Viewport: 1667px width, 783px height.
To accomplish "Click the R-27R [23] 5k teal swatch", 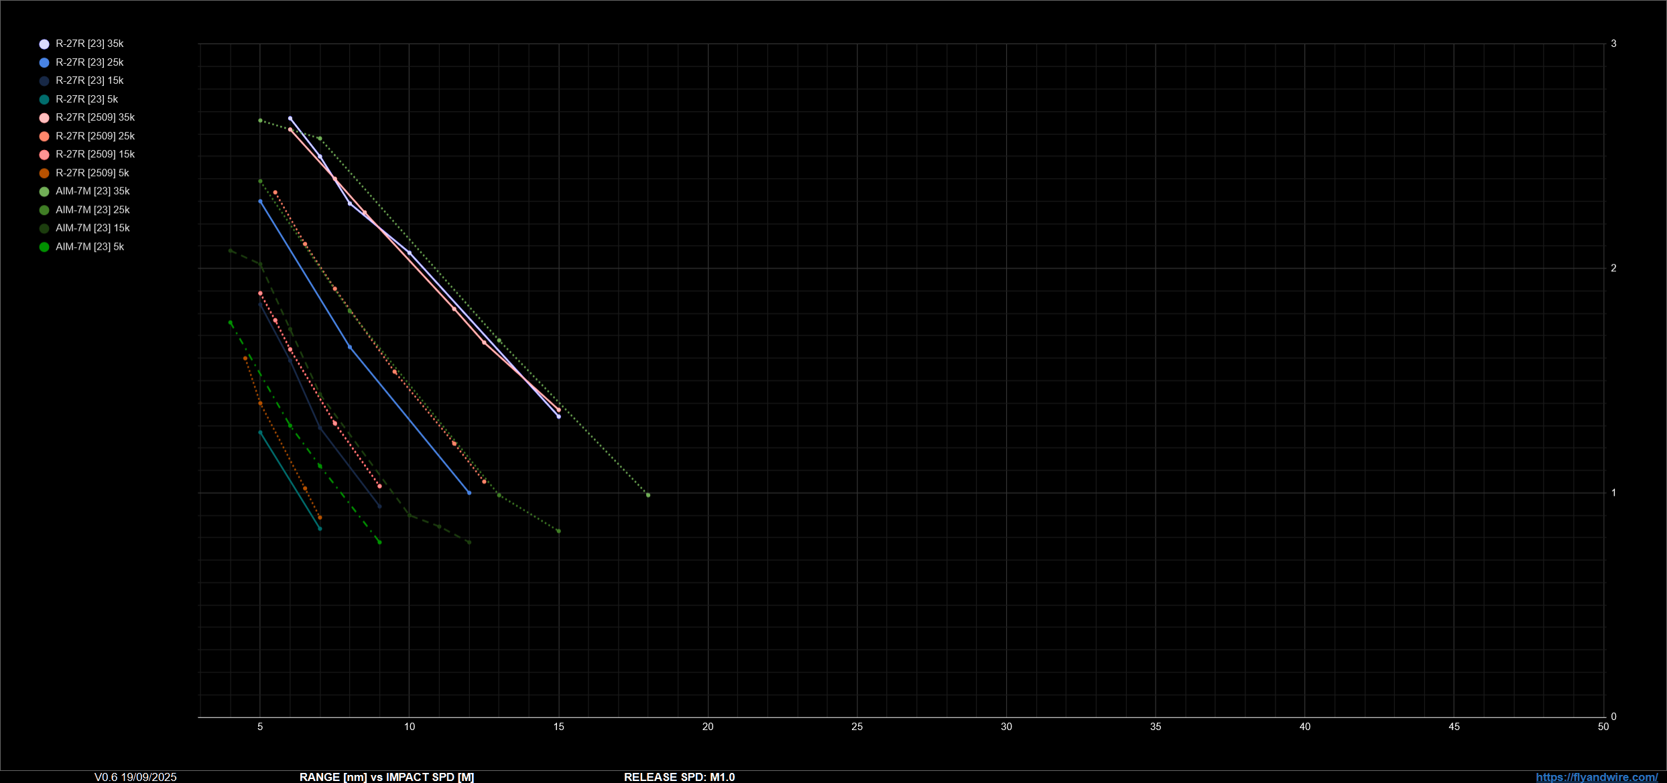I will click(x=44, y=99).
